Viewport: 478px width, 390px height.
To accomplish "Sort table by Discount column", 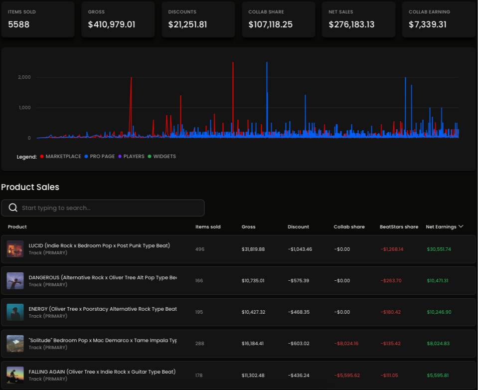I will click(x=298, y=227).
